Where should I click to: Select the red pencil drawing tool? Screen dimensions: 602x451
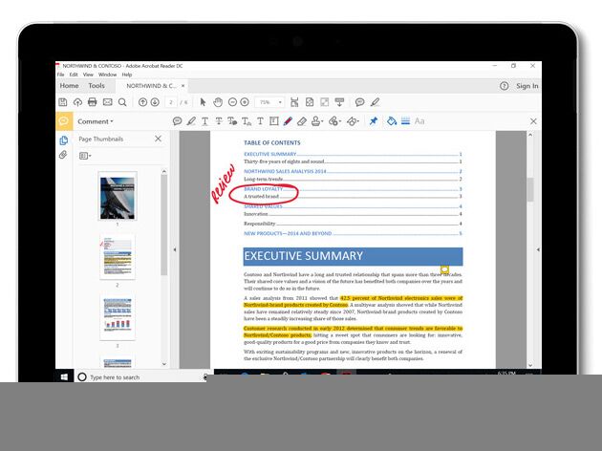click(288, 121)
